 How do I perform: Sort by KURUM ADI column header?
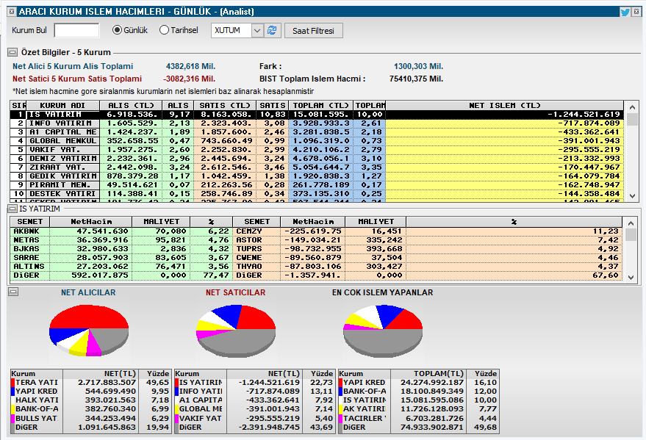tap(63, 105)
